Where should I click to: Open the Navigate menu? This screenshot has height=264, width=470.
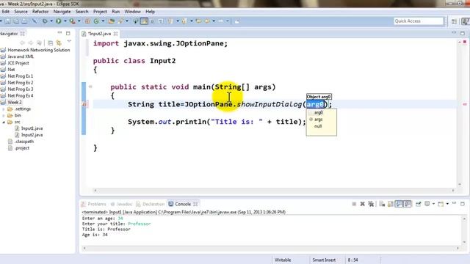pyautogui.click(x=62, y=12)
